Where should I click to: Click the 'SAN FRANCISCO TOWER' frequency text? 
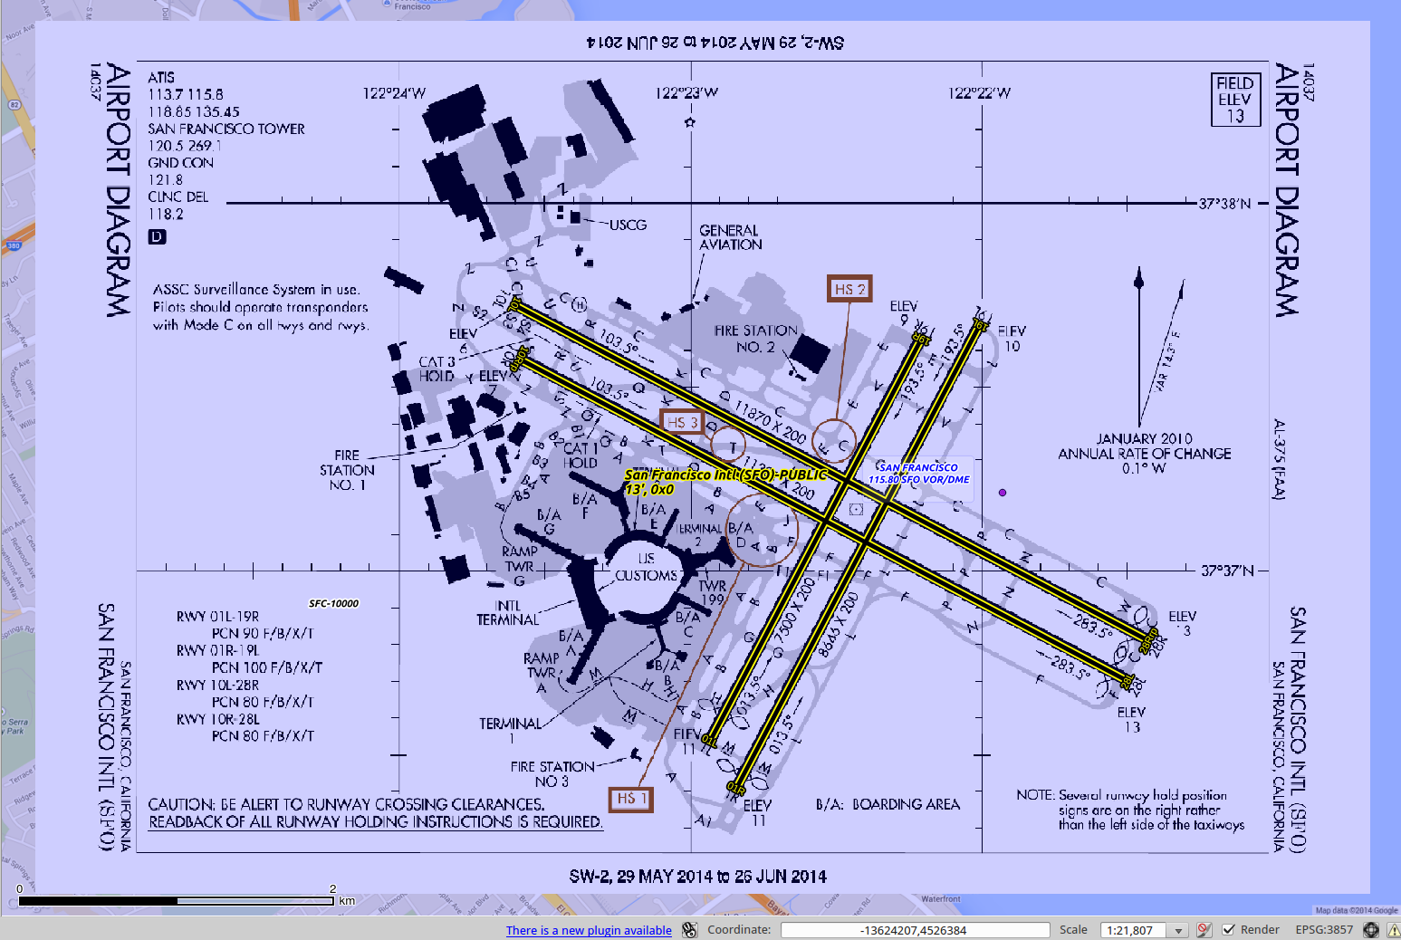point(226,129)
